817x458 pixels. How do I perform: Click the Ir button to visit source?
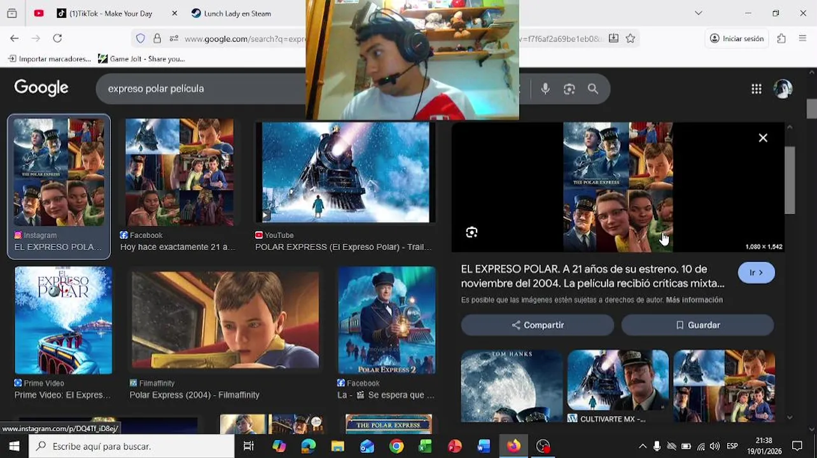pyautogui.click(x=756, y=272)
